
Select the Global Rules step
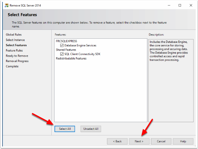coord(14,35)
